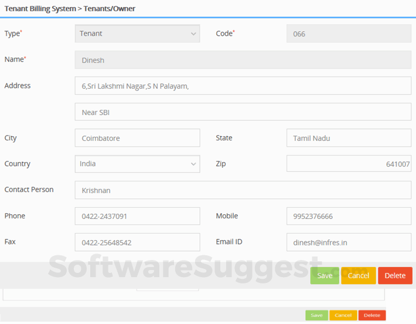The height and width of the screenshot is (324, 416).
Task: Click the Mobile field 9952376666
Action: coord(349,216)
